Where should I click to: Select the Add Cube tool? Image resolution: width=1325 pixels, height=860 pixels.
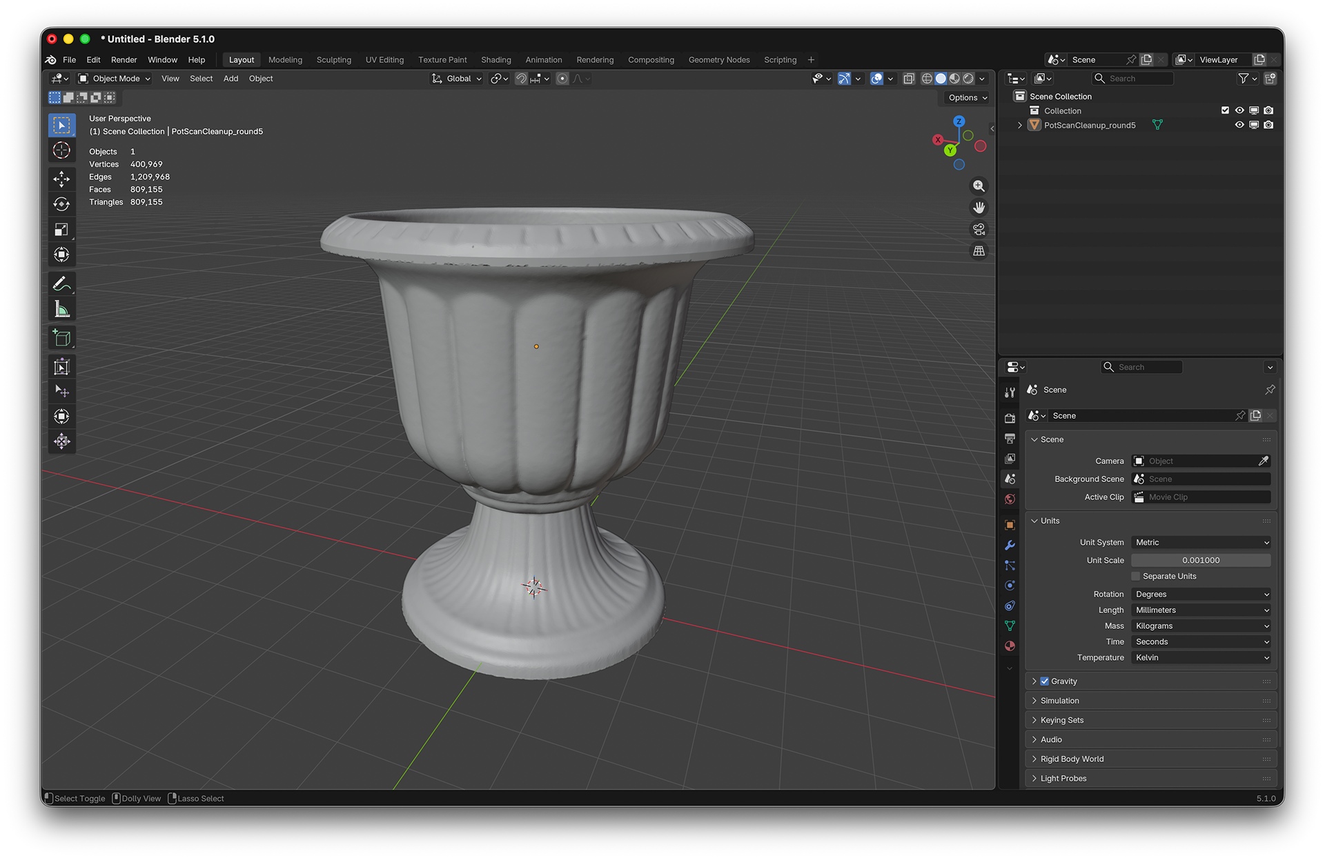pyautogui.click(x=61, y=338)
